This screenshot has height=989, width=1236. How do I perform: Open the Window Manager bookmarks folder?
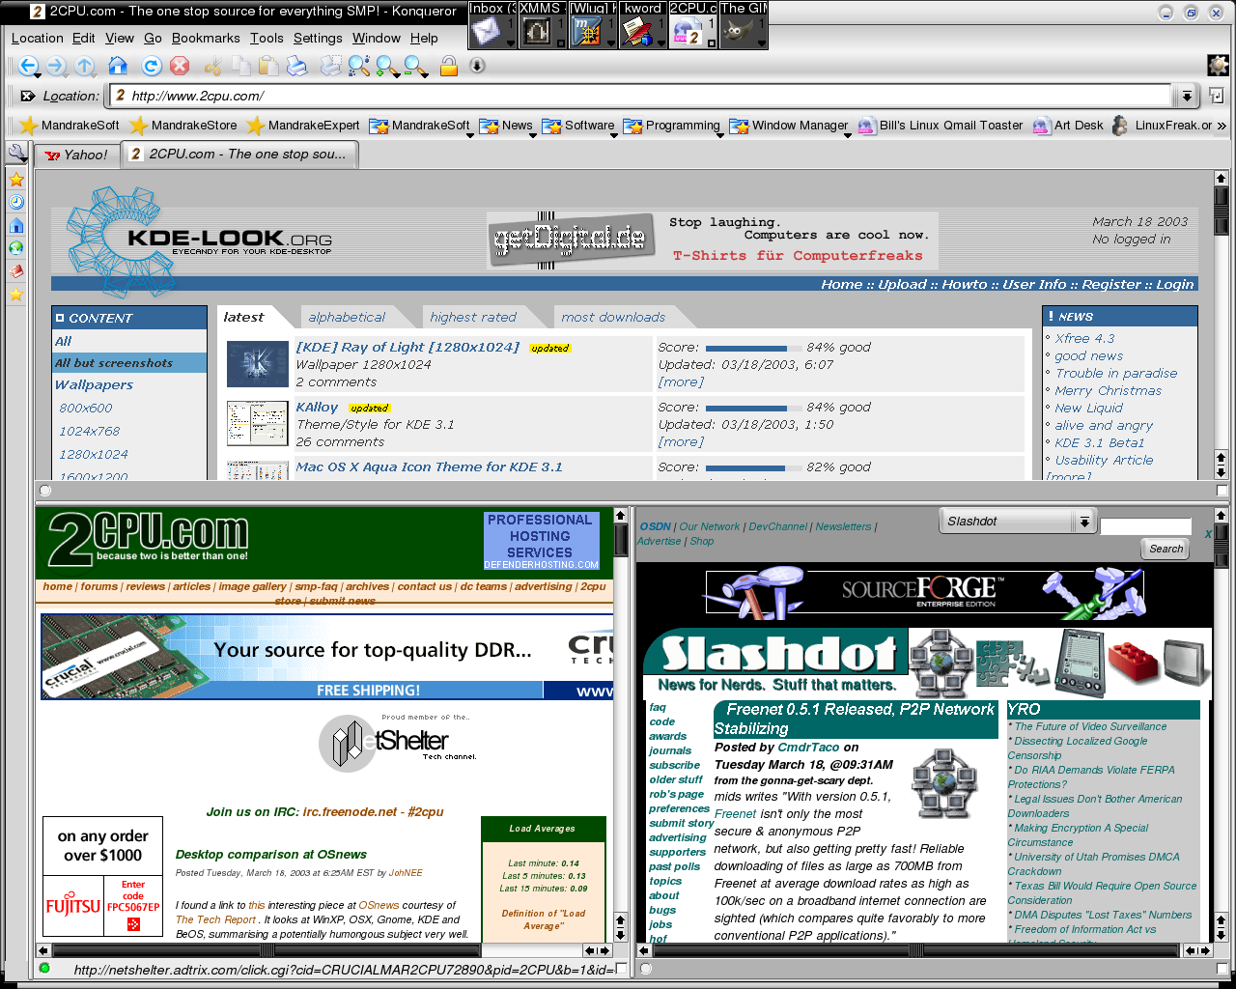pos(789,126)
